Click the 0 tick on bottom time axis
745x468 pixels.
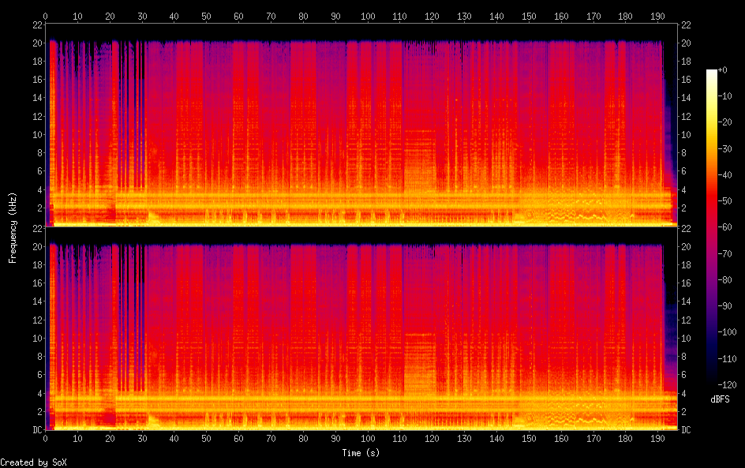click(46, 437)
